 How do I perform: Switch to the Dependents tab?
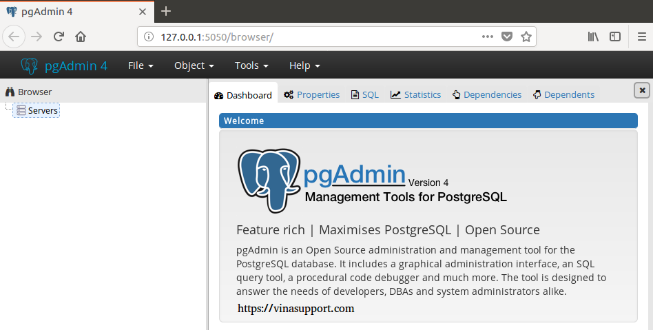563,94
